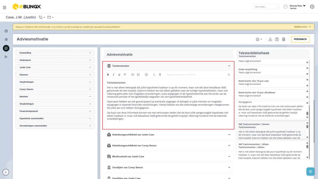
Task: Expand the left sidebar with arrow button
Action: 6,172
